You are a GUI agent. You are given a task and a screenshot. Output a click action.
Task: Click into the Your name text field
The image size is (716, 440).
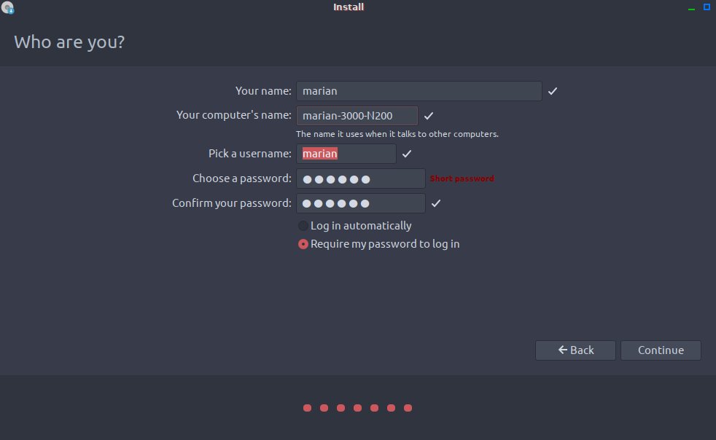pos(419,91)
